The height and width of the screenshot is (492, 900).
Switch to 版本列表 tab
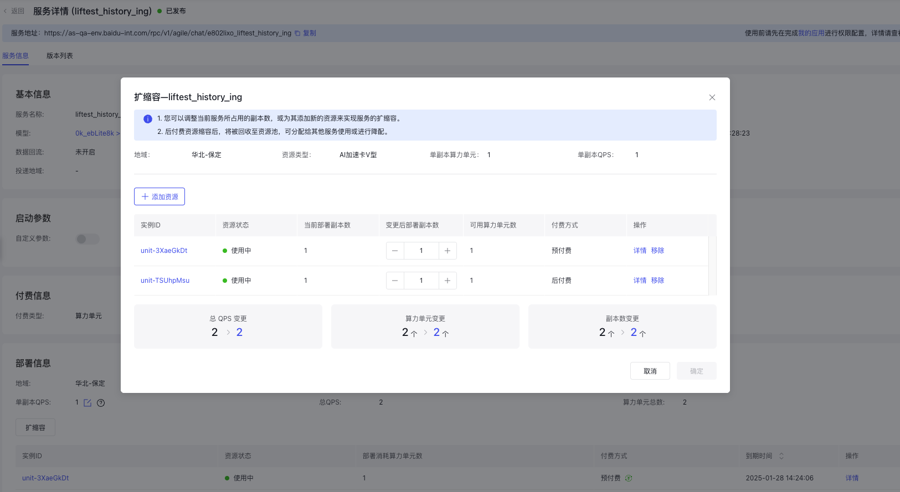point(60,56)
